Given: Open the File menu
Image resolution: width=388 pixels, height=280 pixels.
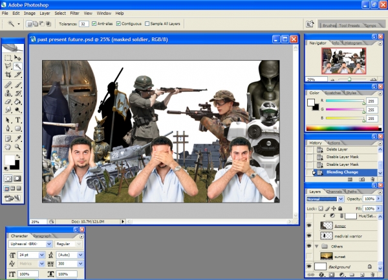Looking at the screenshot, I should coord(5,14).
